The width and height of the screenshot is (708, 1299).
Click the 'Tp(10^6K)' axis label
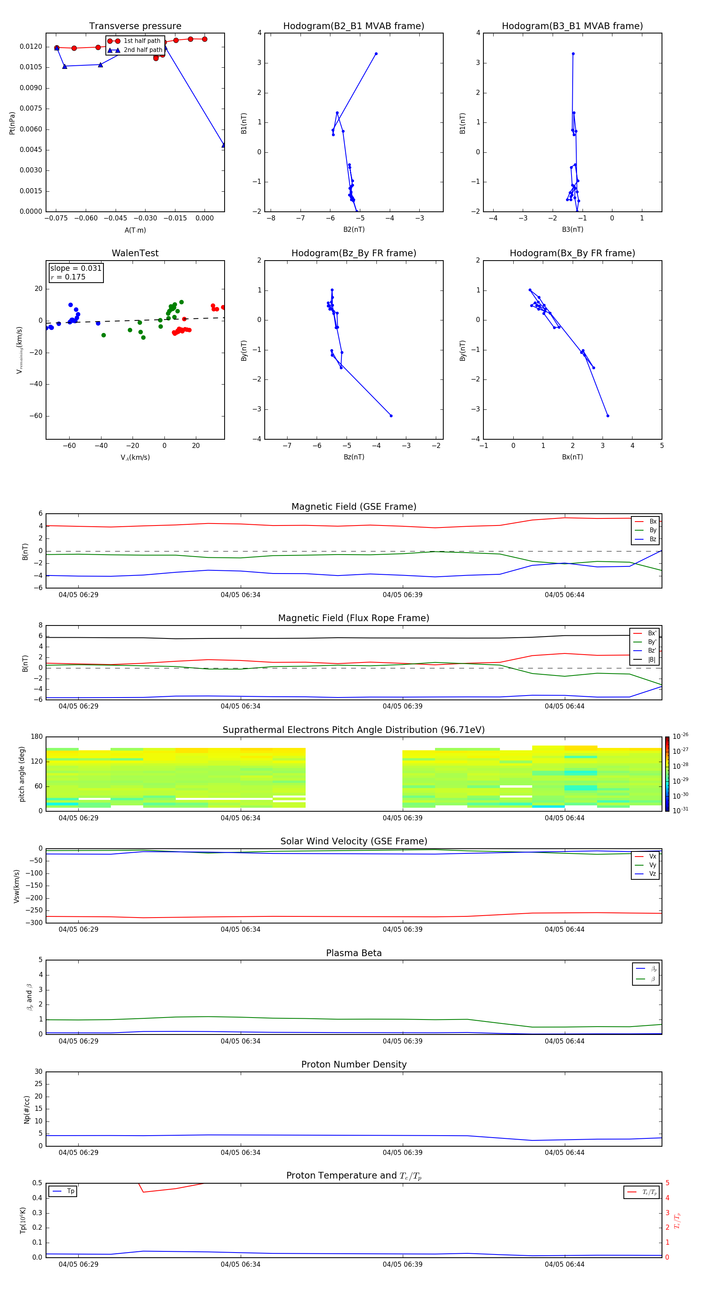coord(23,1220)
